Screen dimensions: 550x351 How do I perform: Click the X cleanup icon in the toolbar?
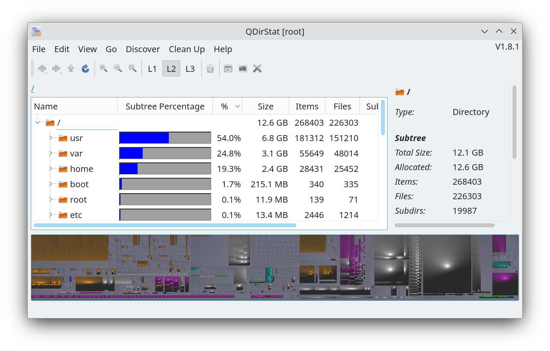(x=257, y=68)
